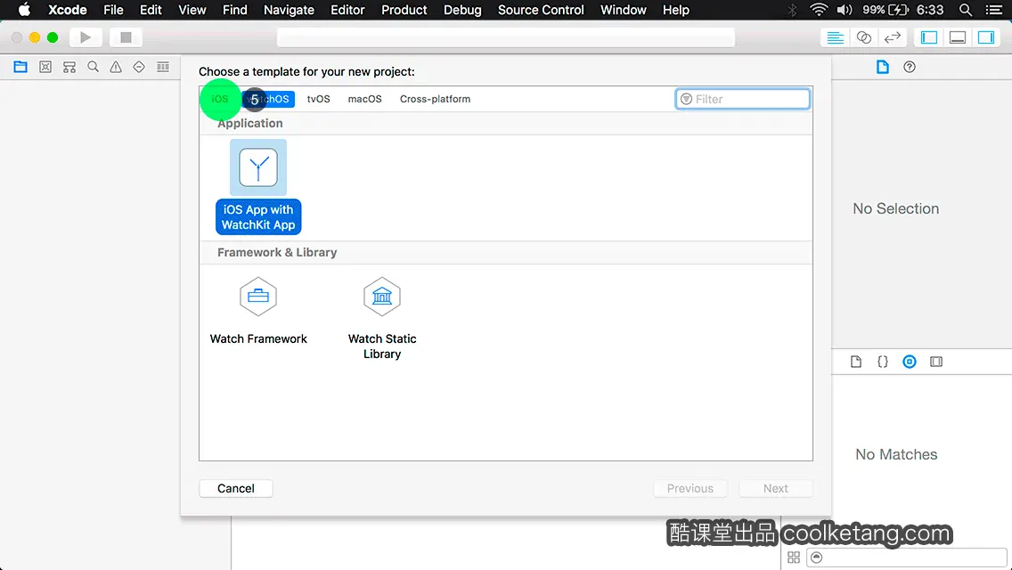1012x570 pixels.
Task: Switch to the Cross-platform tab
Action: (x=435, y=99)
